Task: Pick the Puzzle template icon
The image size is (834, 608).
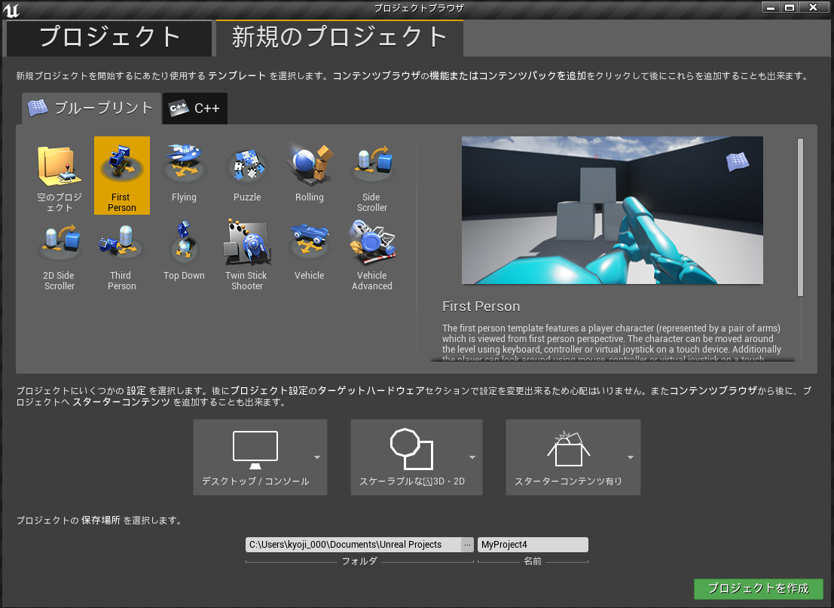Action: click(246, 166)
